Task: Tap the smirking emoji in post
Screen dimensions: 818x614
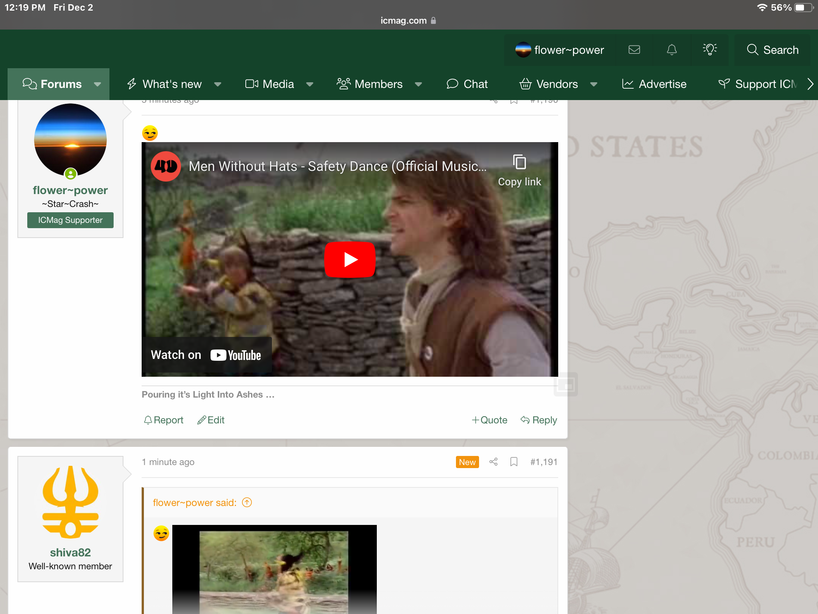Action: coord(150,133)
